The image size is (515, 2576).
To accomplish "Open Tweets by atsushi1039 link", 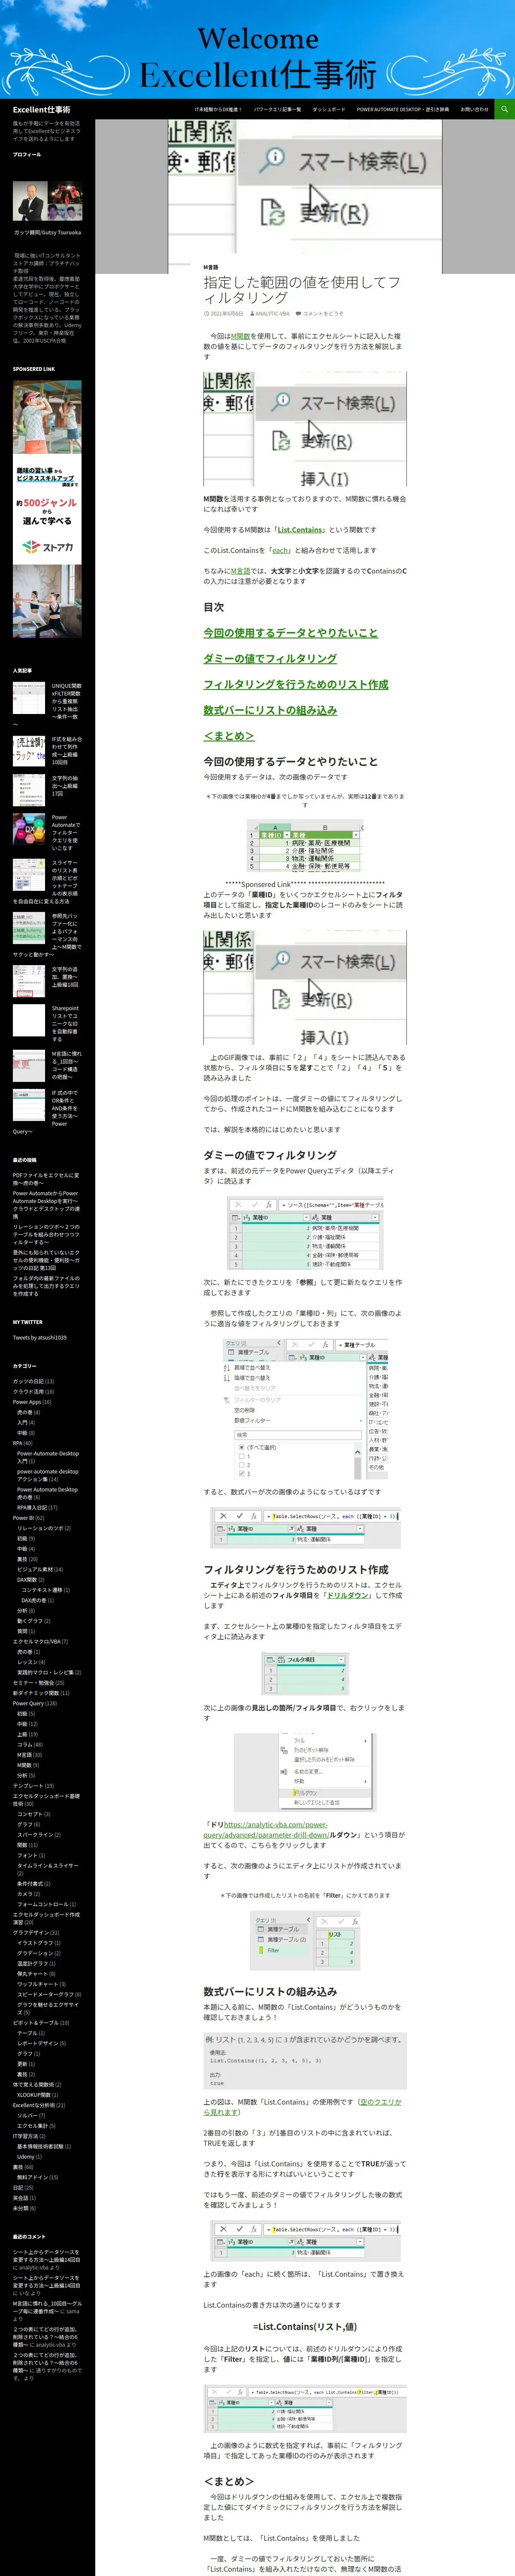I will [x=40, y=1337].
